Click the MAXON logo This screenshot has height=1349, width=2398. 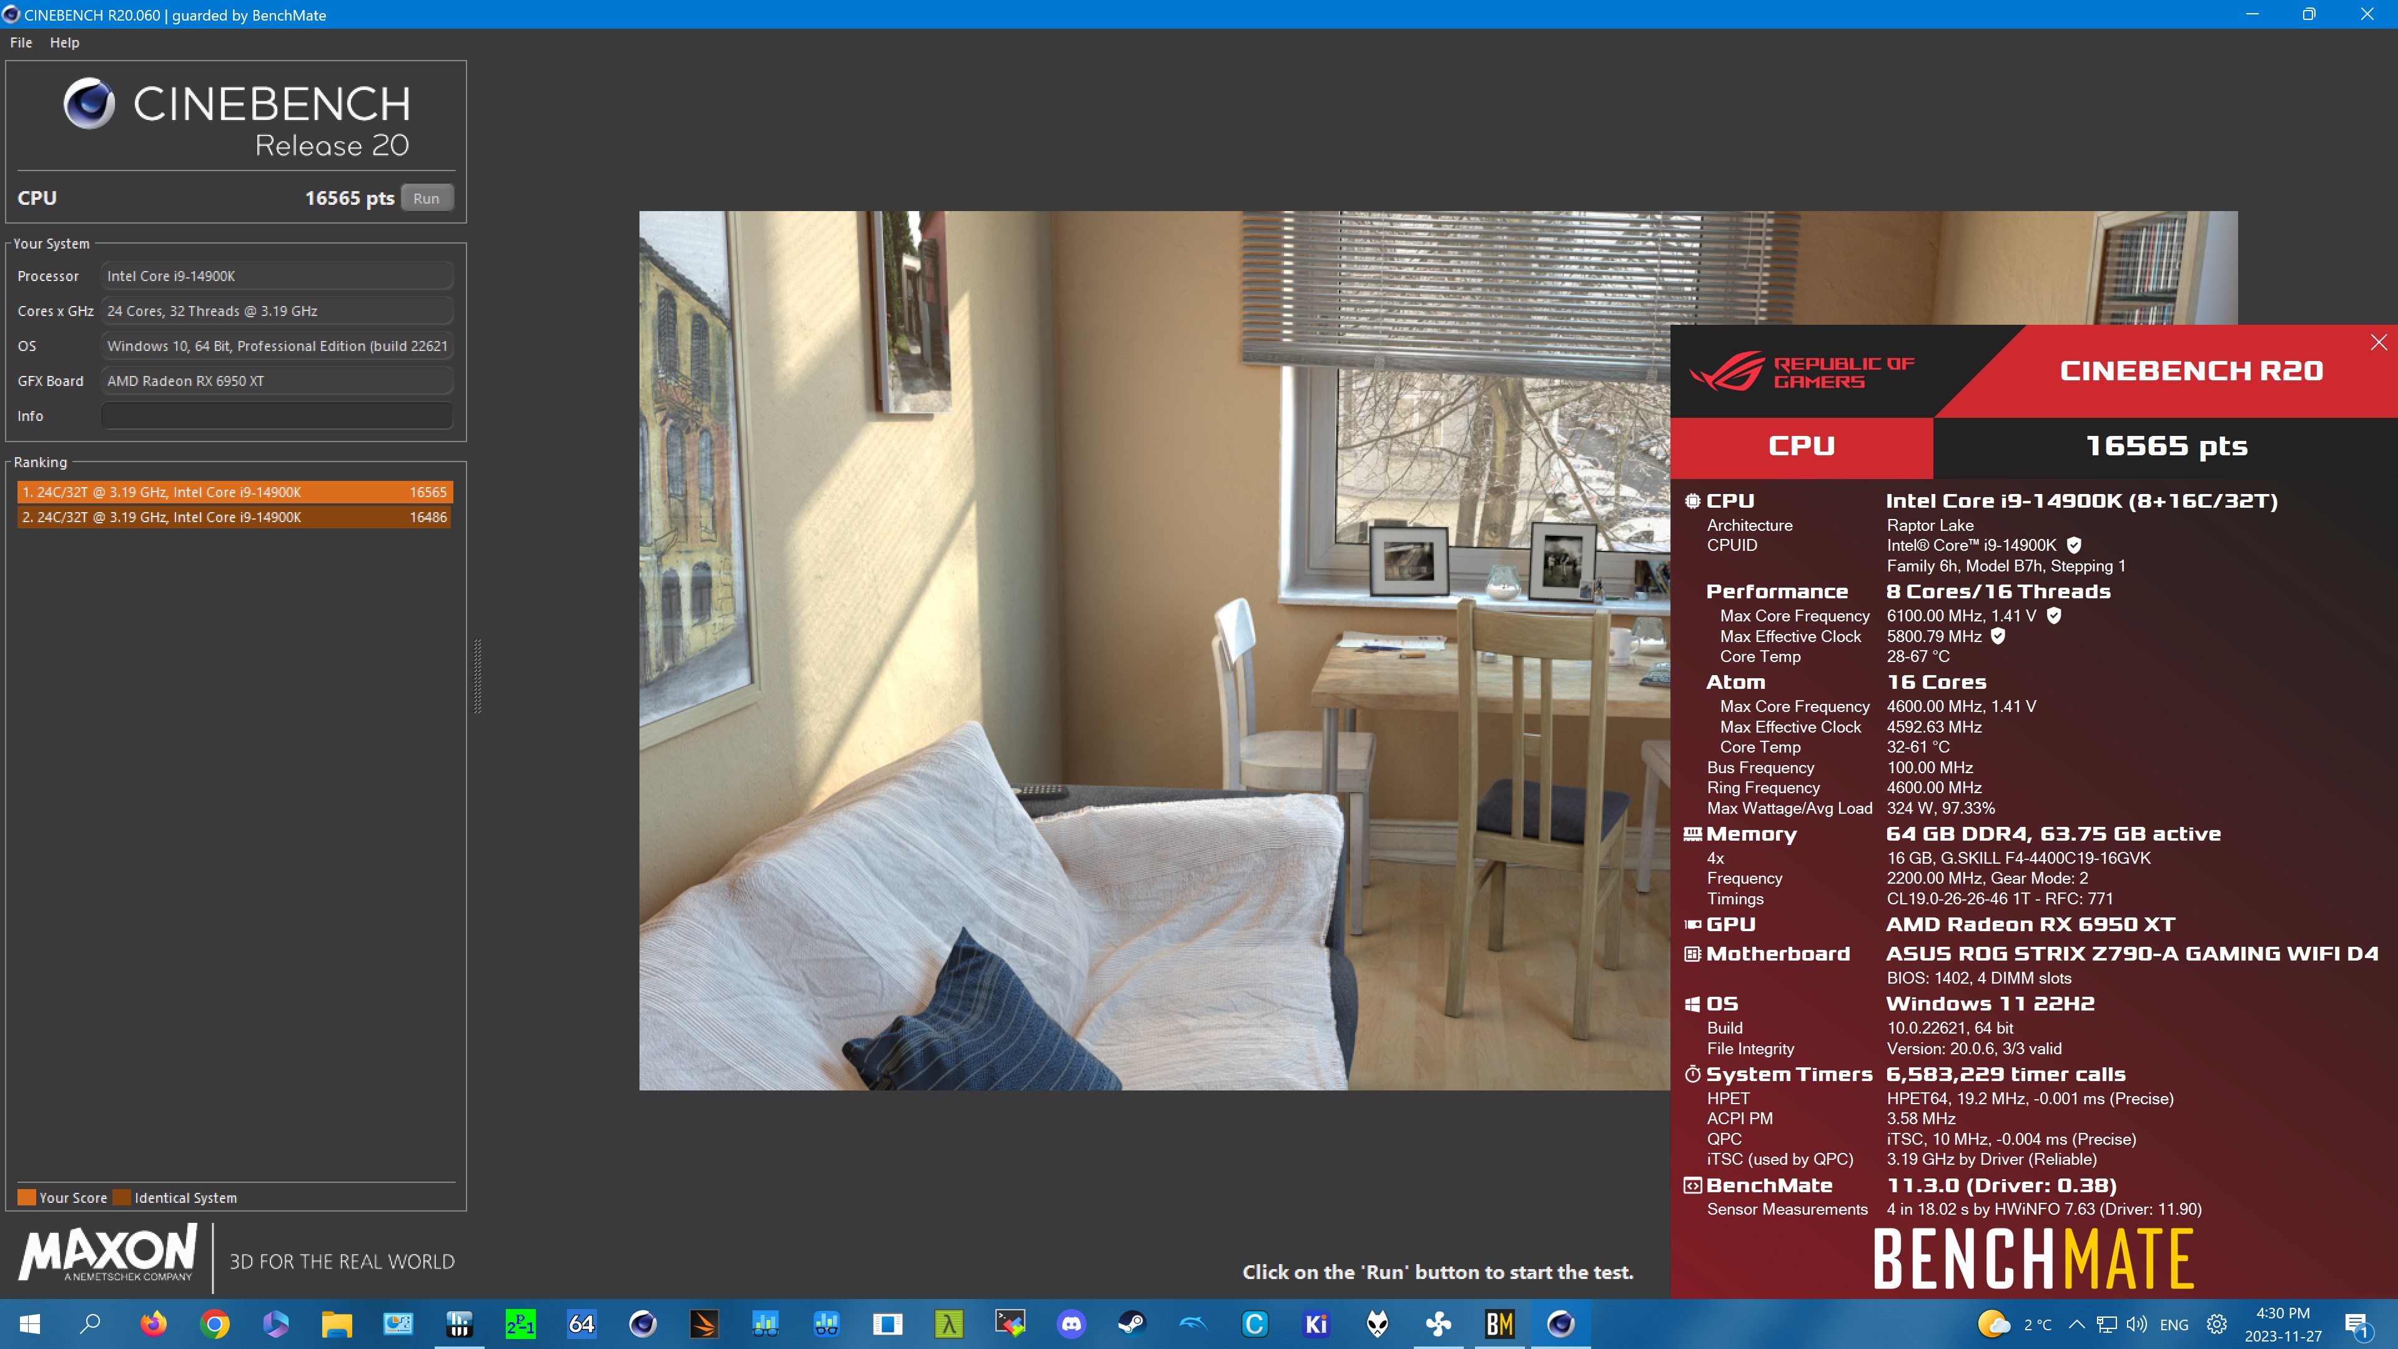108,1253
